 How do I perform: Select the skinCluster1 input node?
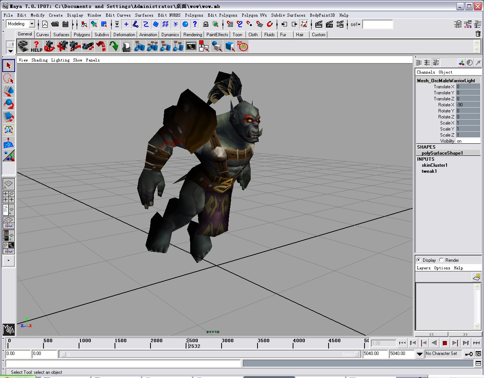point(434,165)
